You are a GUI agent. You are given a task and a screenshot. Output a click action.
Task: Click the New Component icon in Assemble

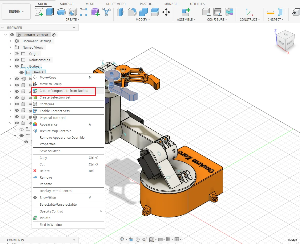(186, 12)
